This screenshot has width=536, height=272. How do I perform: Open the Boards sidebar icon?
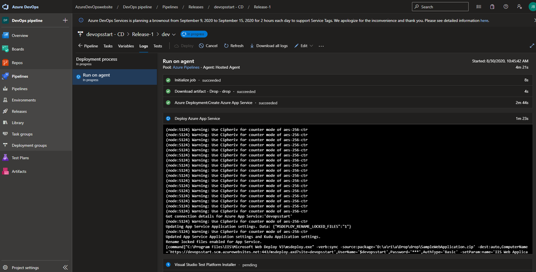(5, 49)
